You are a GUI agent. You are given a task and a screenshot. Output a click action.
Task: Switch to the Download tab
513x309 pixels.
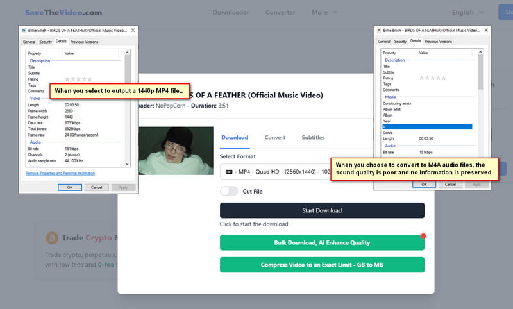coord(235,138)
